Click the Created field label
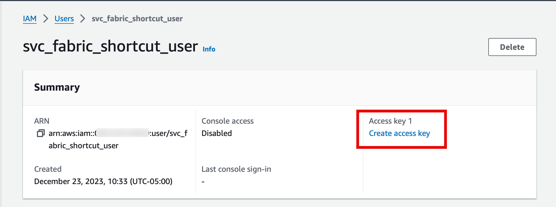556x207 pixels. (x=48, y=169)
